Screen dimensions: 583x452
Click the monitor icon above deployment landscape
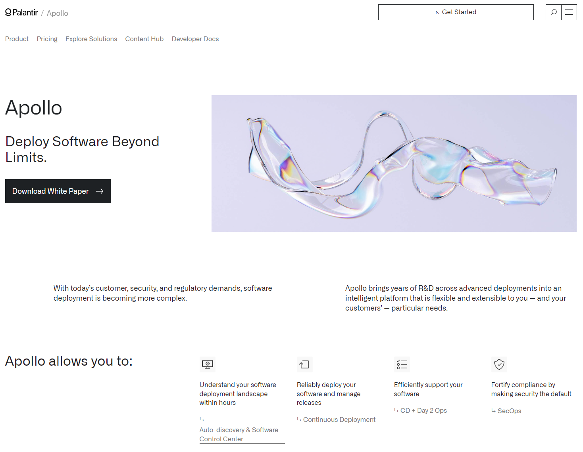[x=208, y=364]
